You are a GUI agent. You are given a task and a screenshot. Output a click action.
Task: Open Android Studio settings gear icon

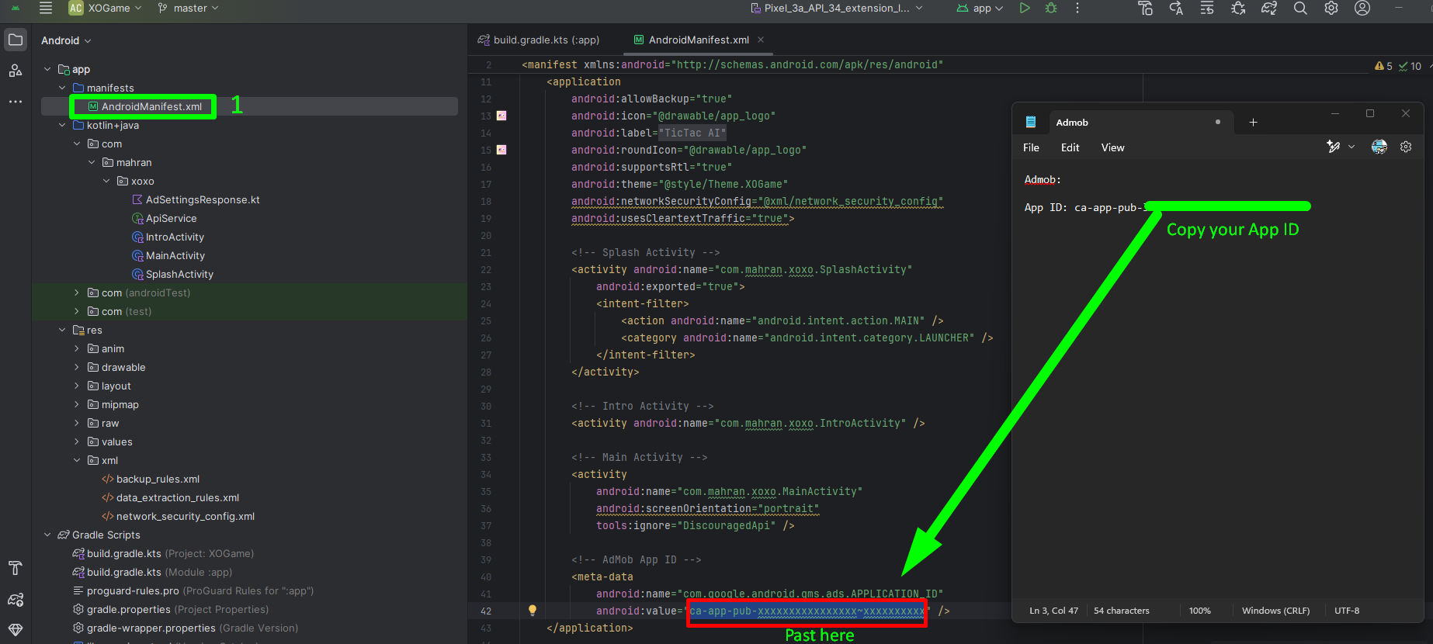point(1331,9)
